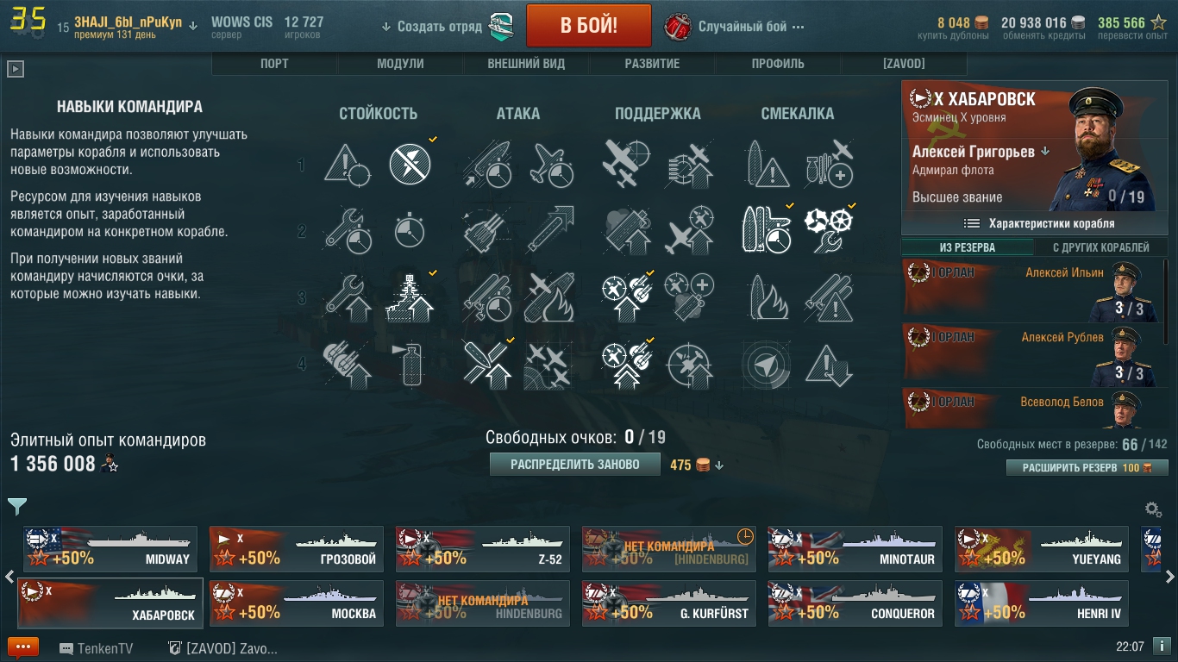Toggle the checked battleship skill in row 3 of Стойкость
Image resolution: width=1178 pixels, height=662 pixels.
pyautogui.click(x=410, y=297)
